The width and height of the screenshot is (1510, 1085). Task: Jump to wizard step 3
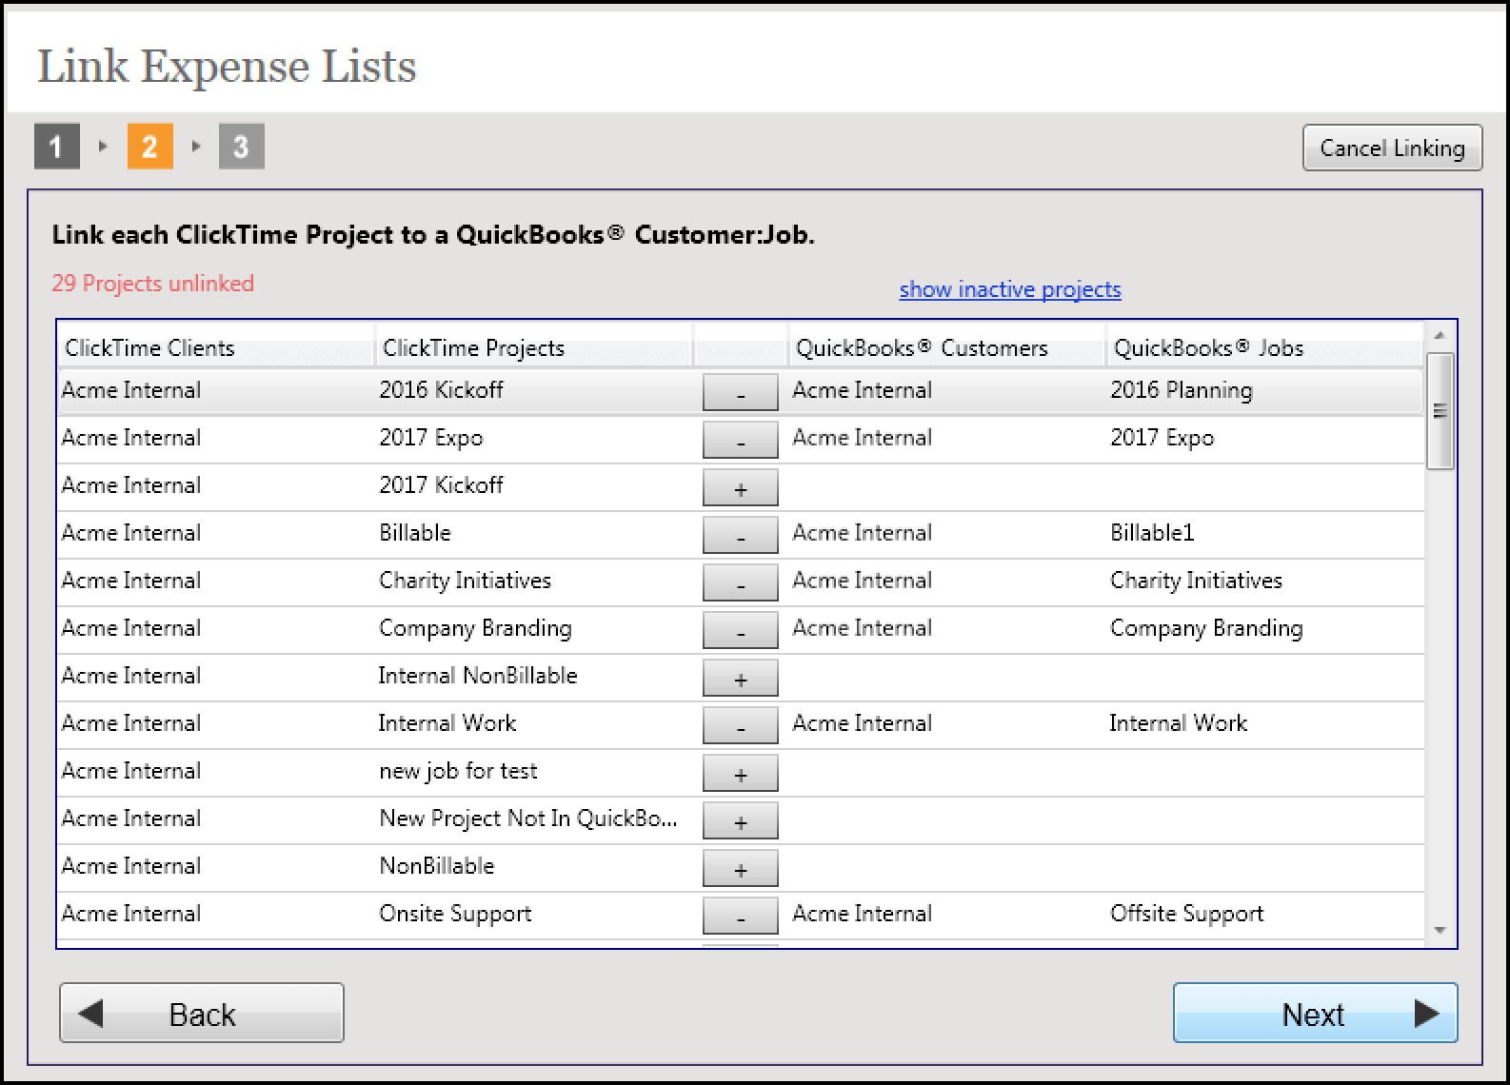pos(242,147)
